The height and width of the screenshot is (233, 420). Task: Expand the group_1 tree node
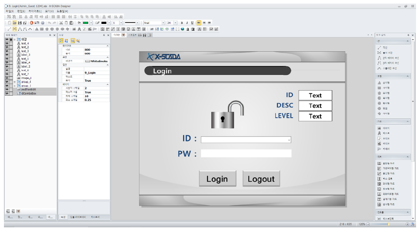(15, 86)
